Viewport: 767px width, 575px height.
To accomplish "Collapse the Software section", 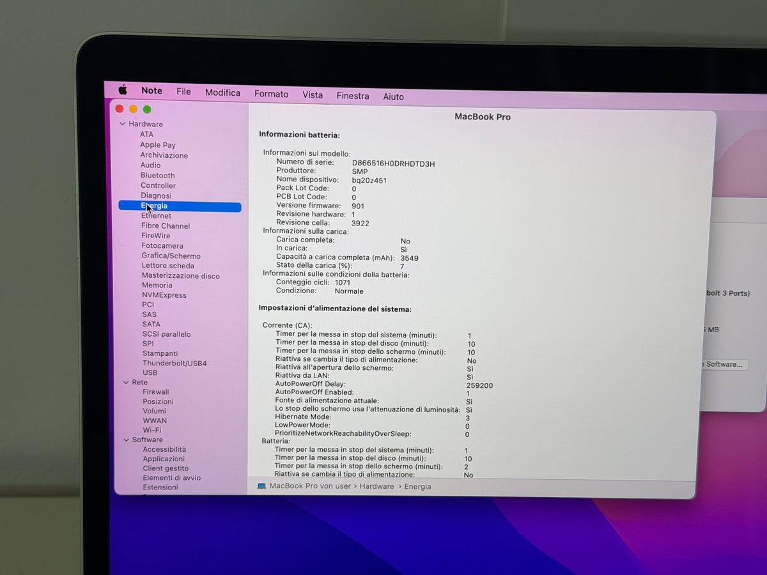I will pos(127,440).
